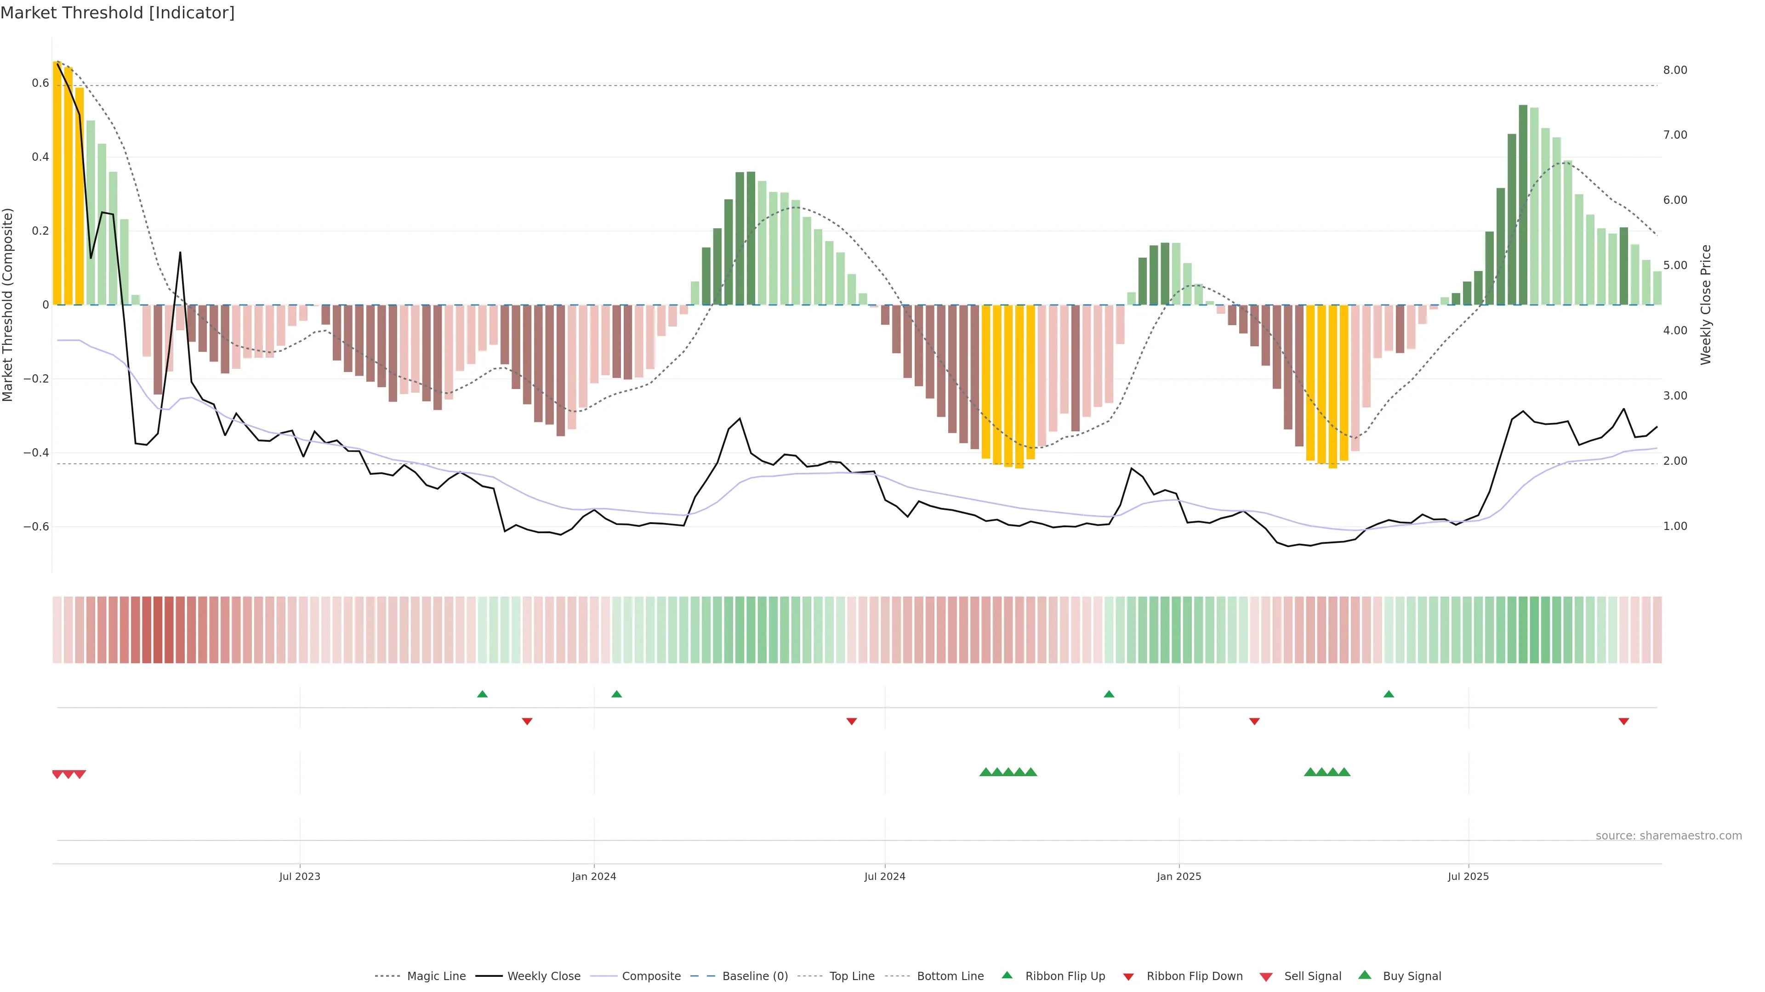Click Ribbon Flip Up triangle just after Jan 2024
The height and width of the screenshot is (992, 1765).
click(617, 694)
